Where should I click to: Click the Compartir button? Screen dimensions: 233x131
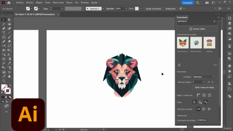(187, 3)
